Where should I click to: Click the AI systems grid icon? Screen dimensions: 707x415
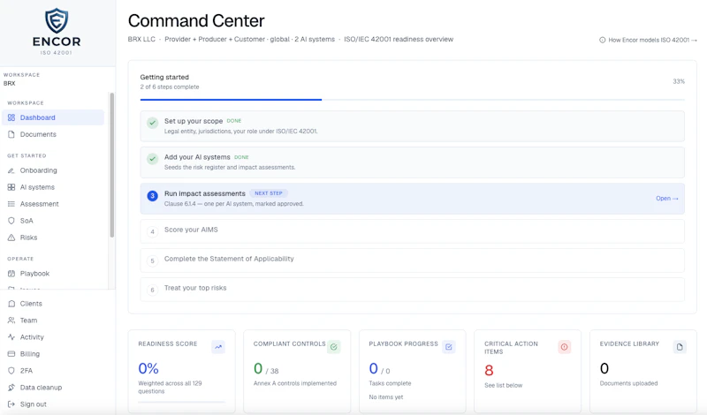11,187
